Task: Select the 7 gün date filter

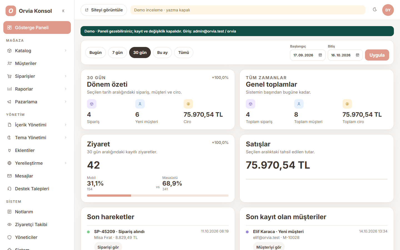Action: (117, 52)
